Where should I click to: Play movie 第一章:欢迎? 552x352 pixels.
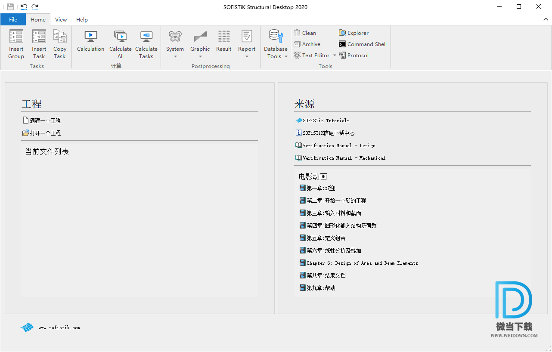[317, 188]
